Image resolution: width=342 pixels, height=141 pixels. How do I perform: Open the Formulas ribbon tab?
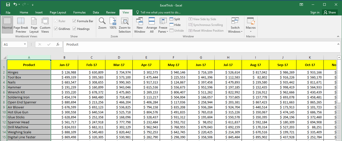(x=79, y=12)
